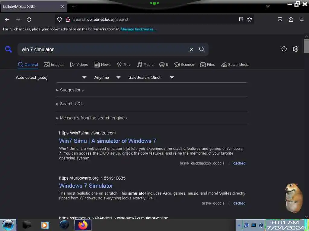Show hidden system tray icons arrow

[x=239, y=225]
